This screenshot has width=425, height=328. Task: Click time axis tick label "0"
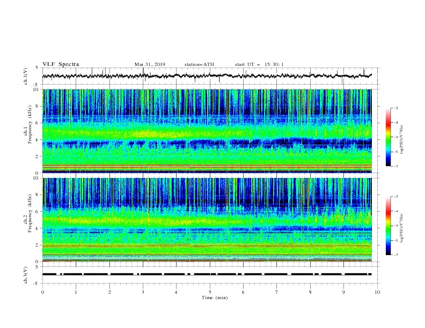[42, 292]
